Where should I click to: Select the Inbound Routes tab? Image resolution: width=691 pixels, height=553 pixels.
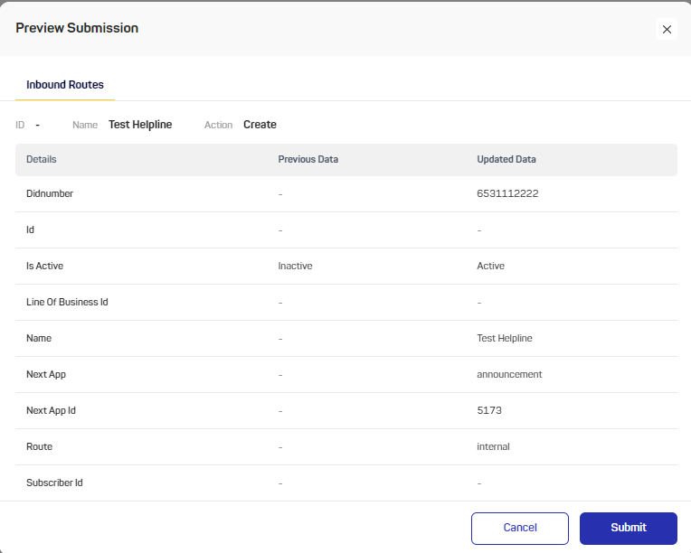(65, 85)
